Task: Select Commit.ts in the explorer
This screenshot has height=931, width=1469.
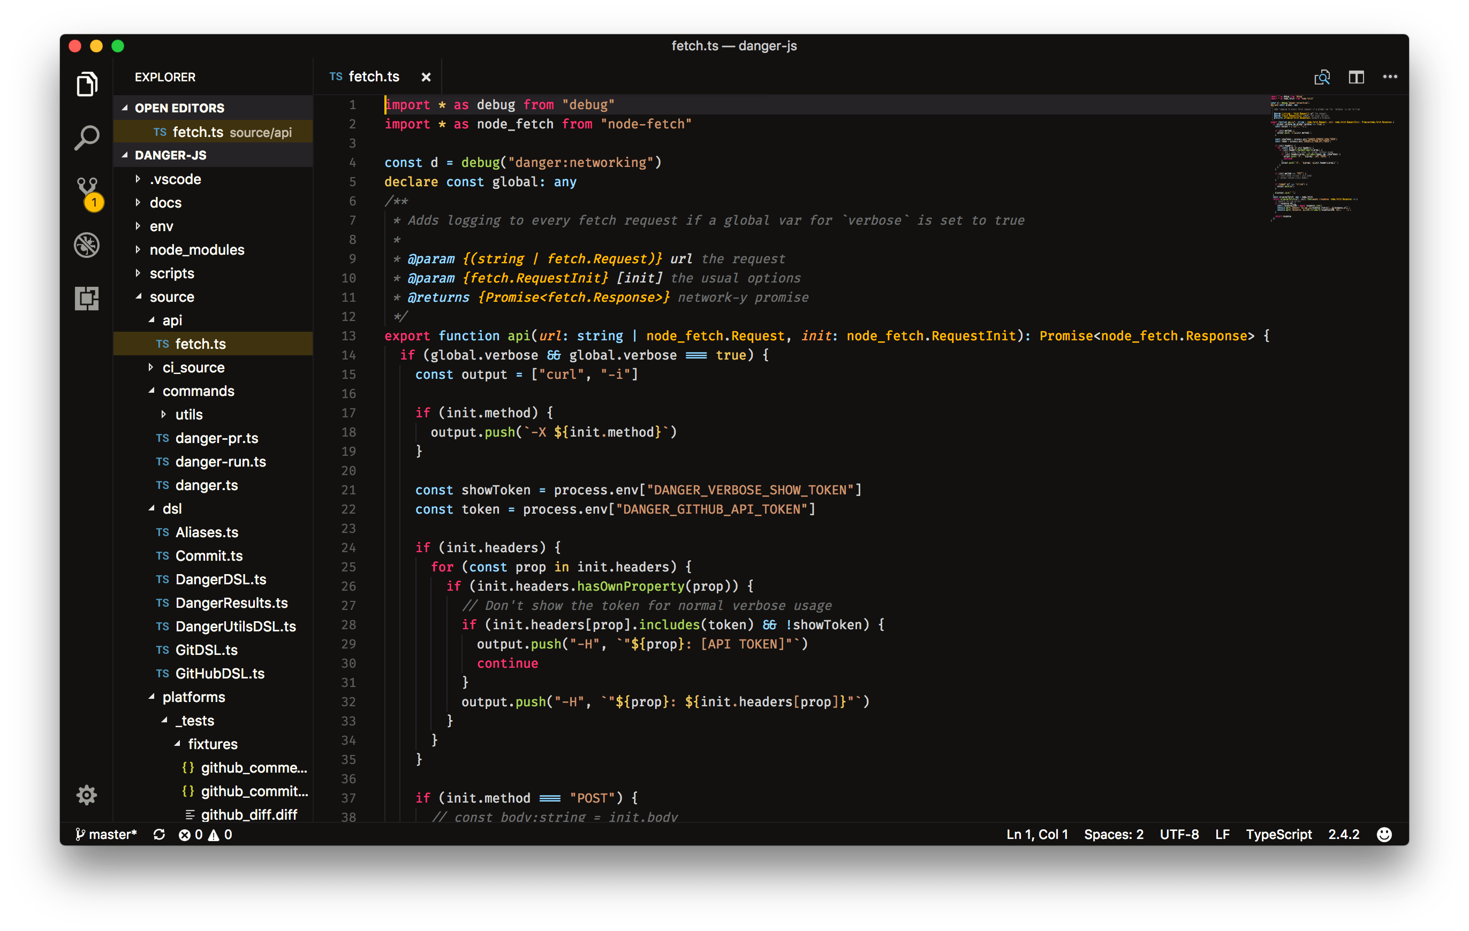Action: coord(208,555)
